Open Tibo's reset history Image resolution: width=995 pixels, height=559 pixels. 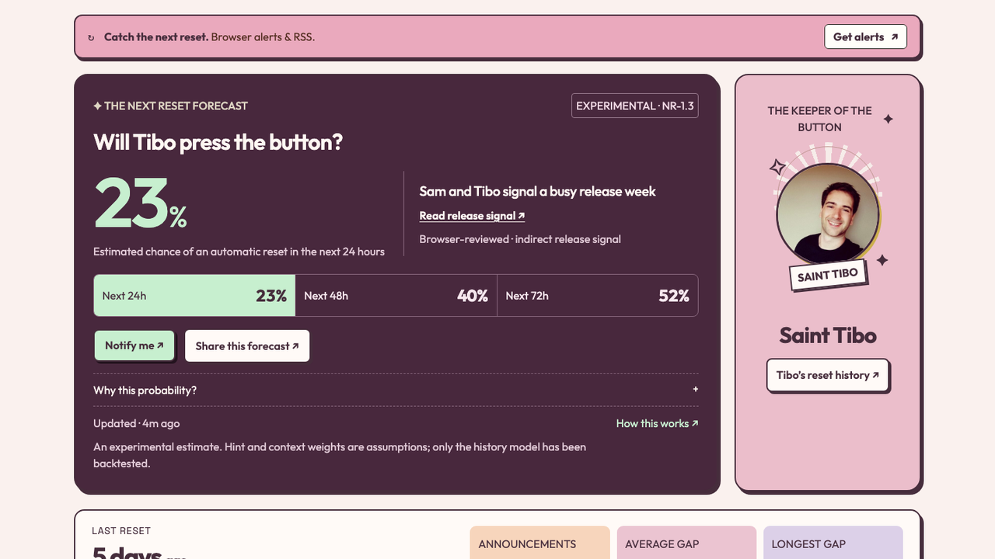(828, 375)
